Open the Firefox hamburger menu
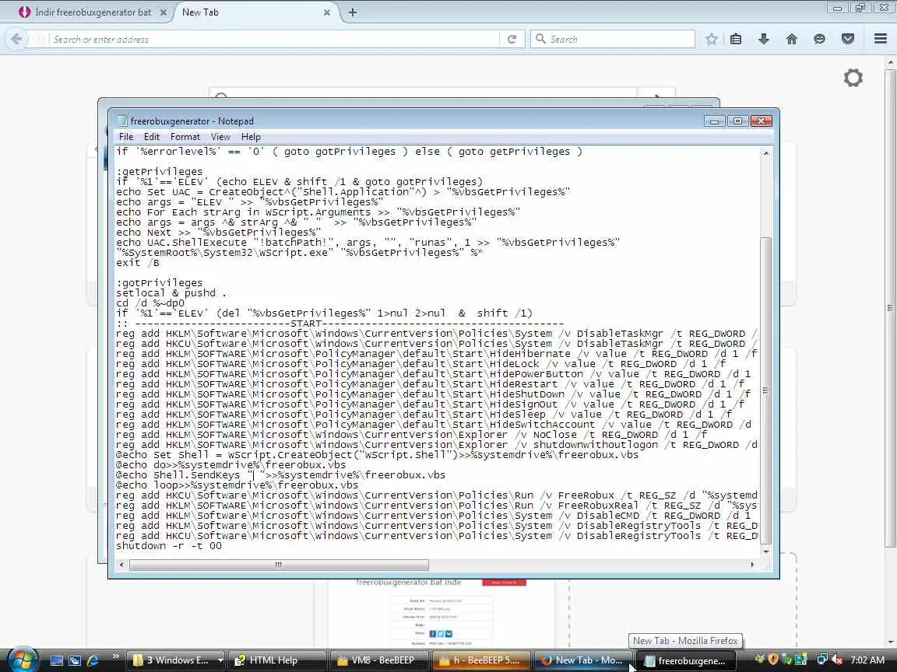897x672 pixels. pos(881,40)
